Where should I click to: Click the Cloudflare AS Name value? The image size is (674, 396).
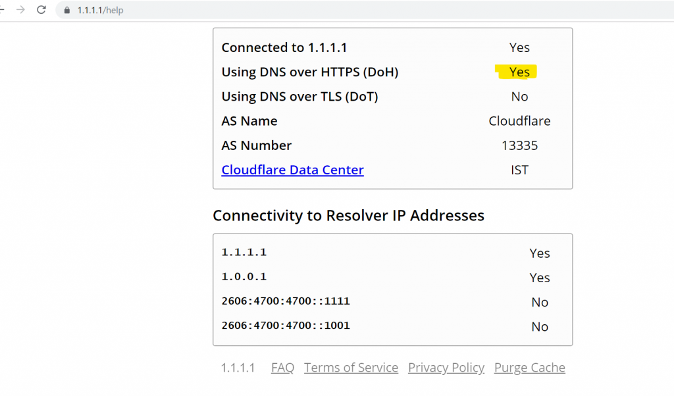(x=519, y=121)
